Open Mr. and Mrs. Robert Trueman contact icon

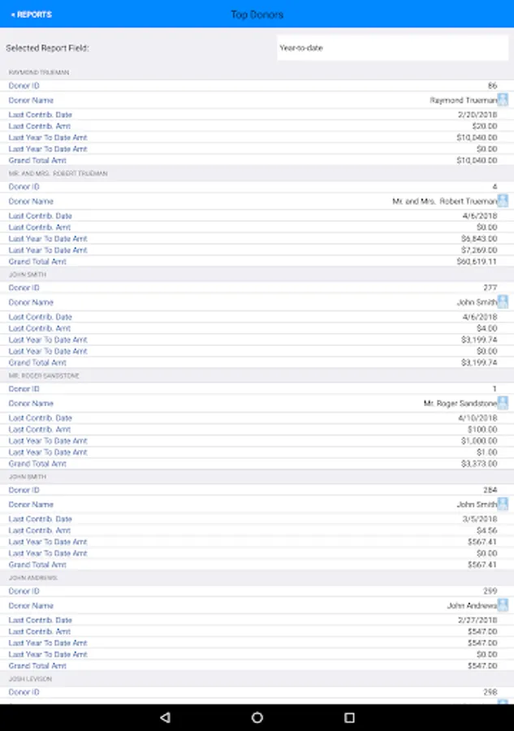click(x=503, y=201)
